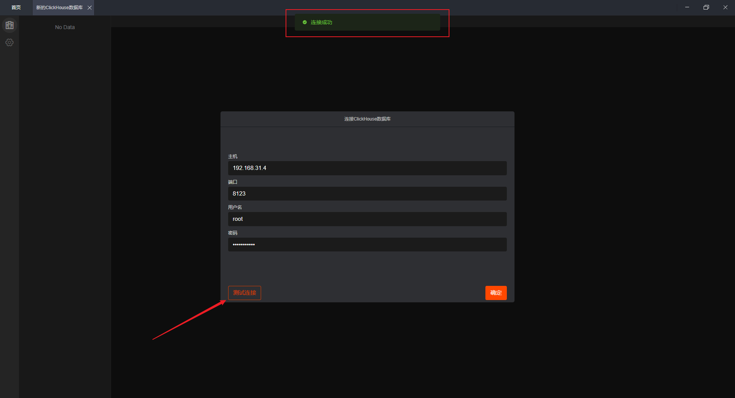Screen dimensions: 735x398
Task: Close the application window
Action: coord(725,7)
